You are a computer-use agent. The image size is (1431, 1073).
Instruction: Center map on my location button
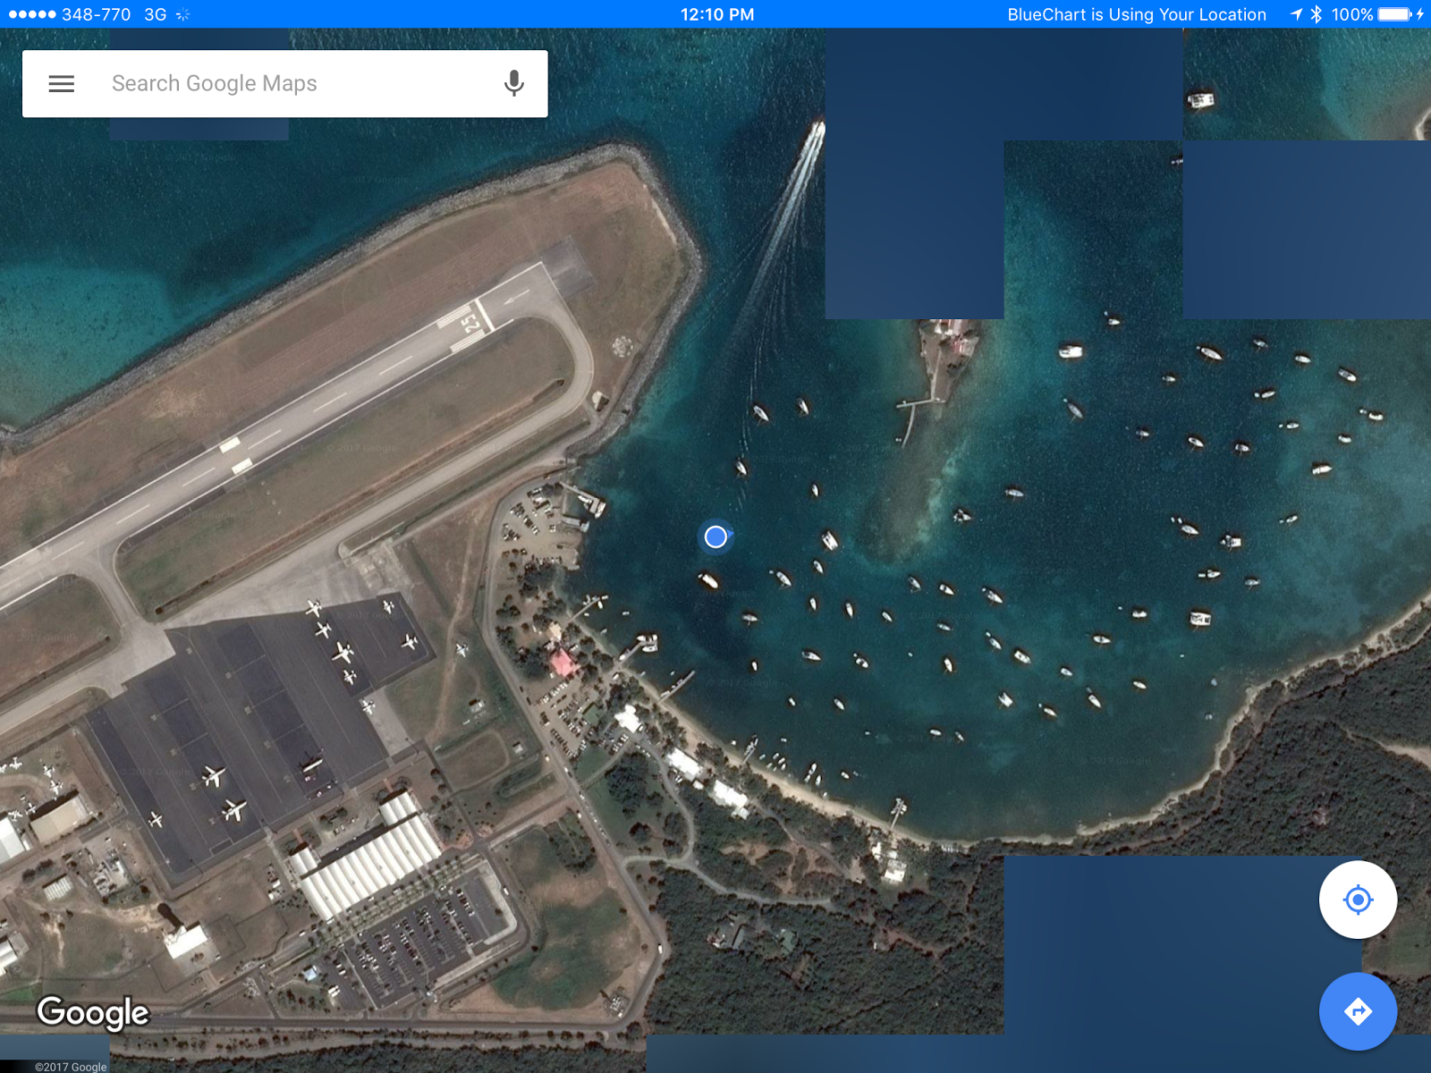[x=1358, y=900]
